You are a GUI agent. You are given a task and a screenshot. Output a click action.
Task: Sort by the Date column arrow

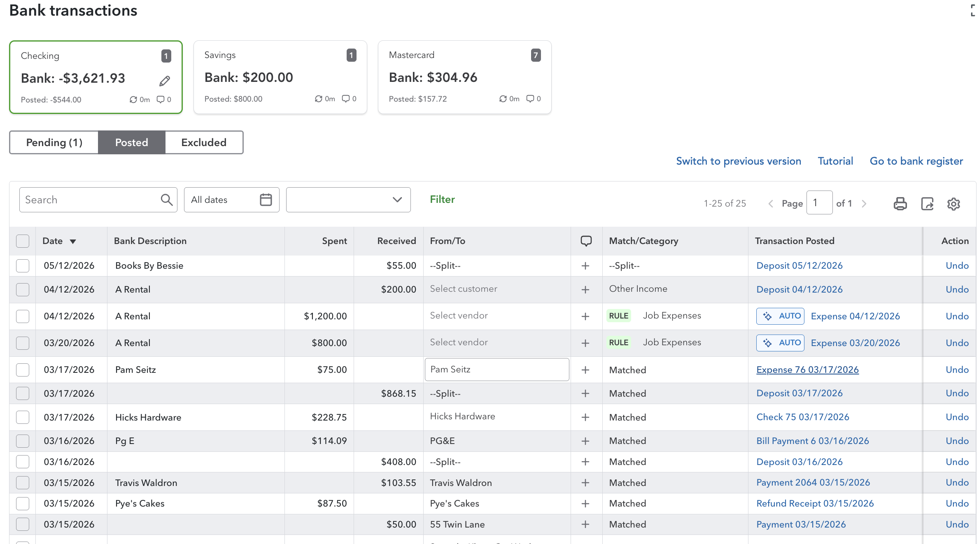point(73,242)
